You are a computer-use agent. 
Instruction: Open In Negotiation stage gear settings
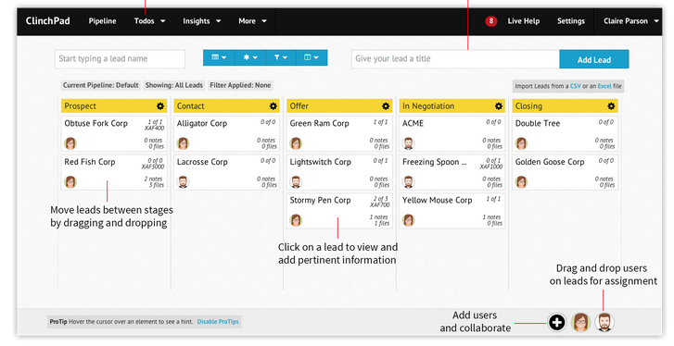coord(498,105)
